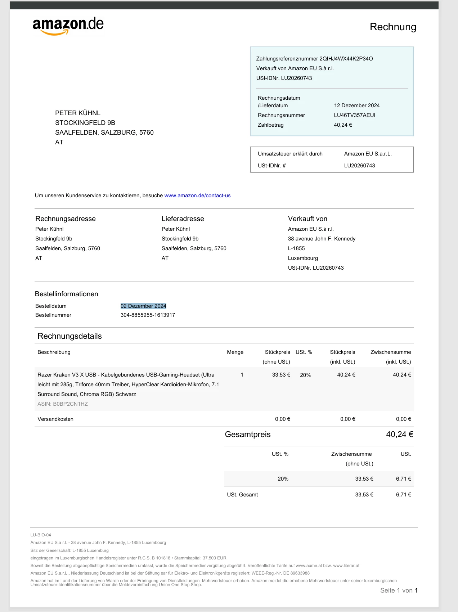Click the 20% value in tax summary table

[283, 479]
